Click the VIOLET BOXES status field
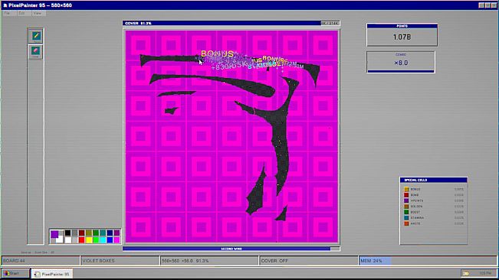The width and height of the screenshot is (499, 280). point(120,261)
